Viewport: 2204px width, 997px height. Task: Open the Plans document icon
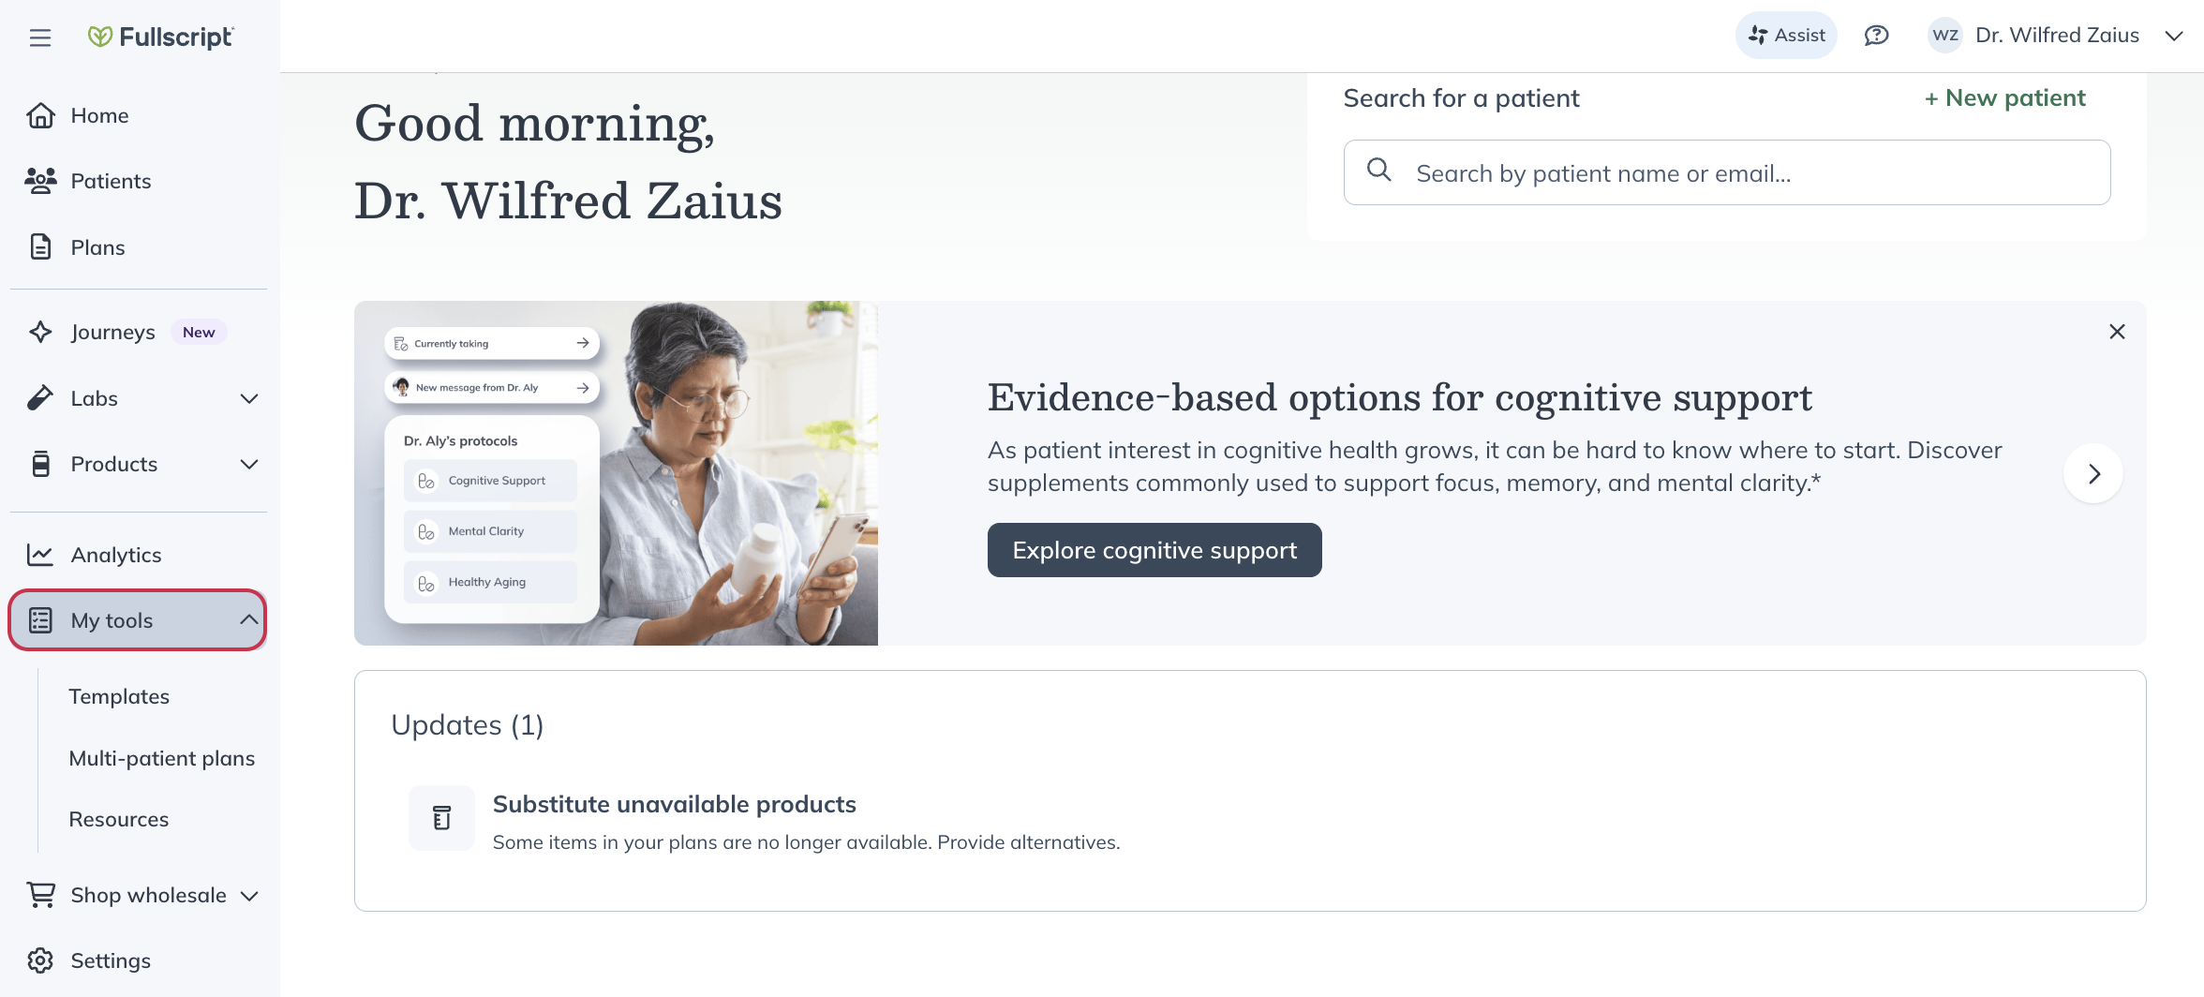coord(40,246)
